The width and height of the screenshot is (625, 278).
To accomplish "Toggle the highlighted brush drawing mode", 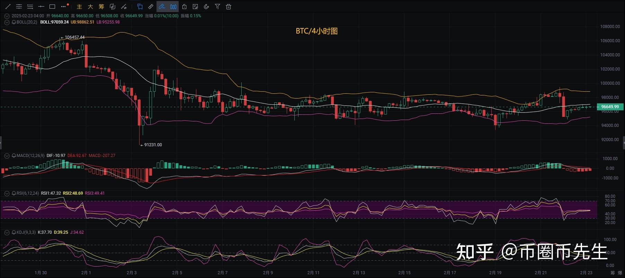I will click(x=162, y=7).
